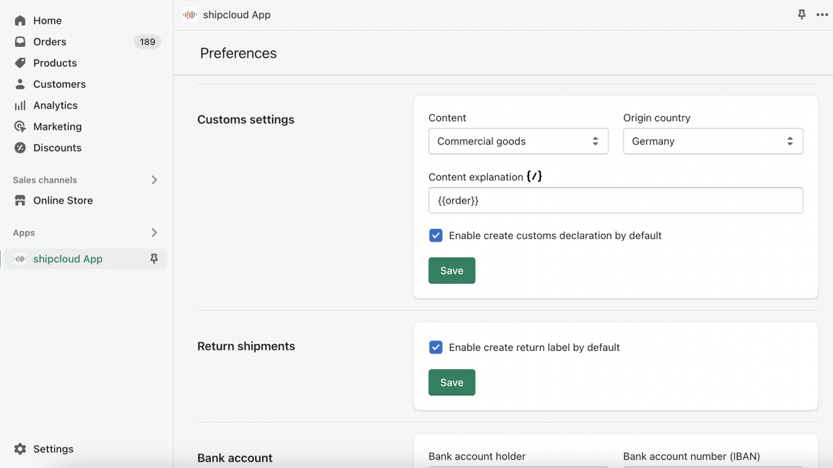Open the Content dropdown

518,141
